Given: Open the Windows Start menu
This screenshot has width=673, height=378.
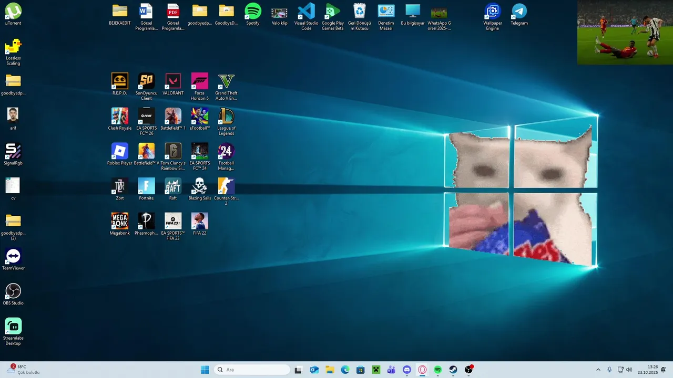Looking at the screenshot, I should click(x=205, y=370).
